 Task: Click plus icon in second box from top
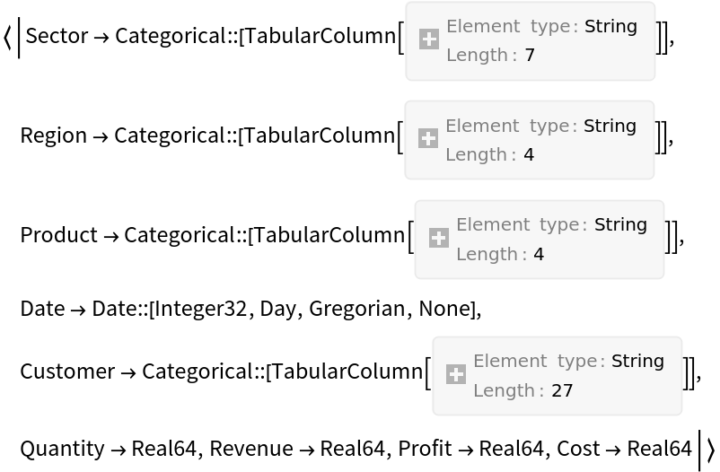428,139
